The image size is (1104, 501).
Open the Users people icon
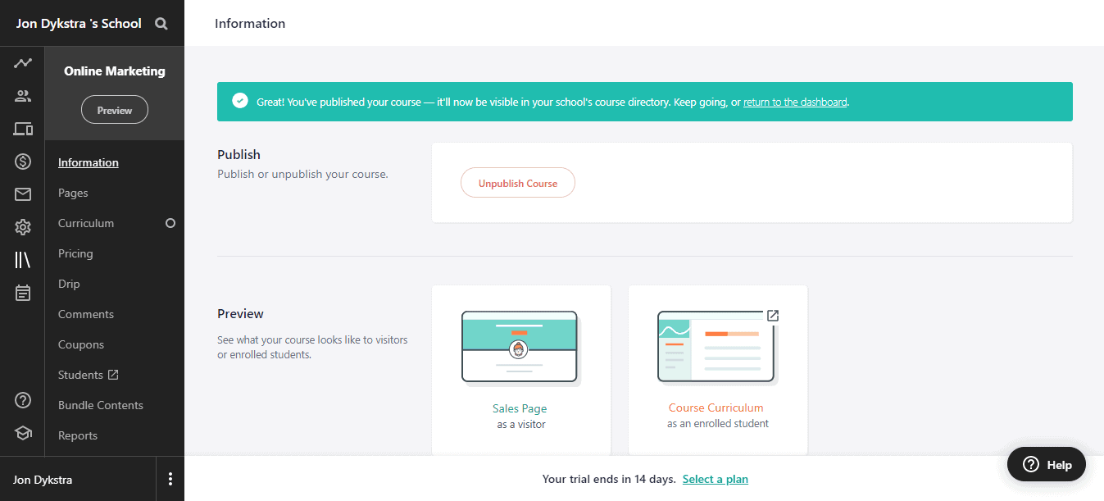[23, 96]
